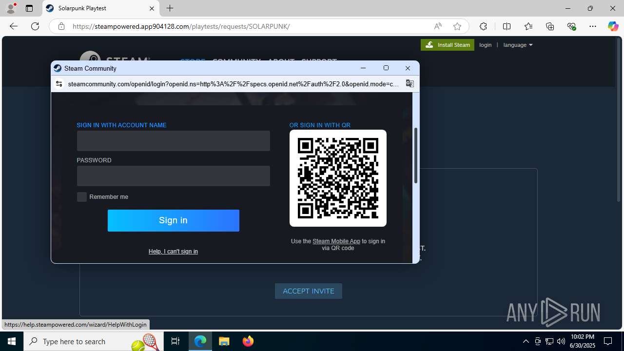Click the Steam Community popup site-info icon
Image resolution: width=624 pixels, height=351 pixels.
coord(59,84)
